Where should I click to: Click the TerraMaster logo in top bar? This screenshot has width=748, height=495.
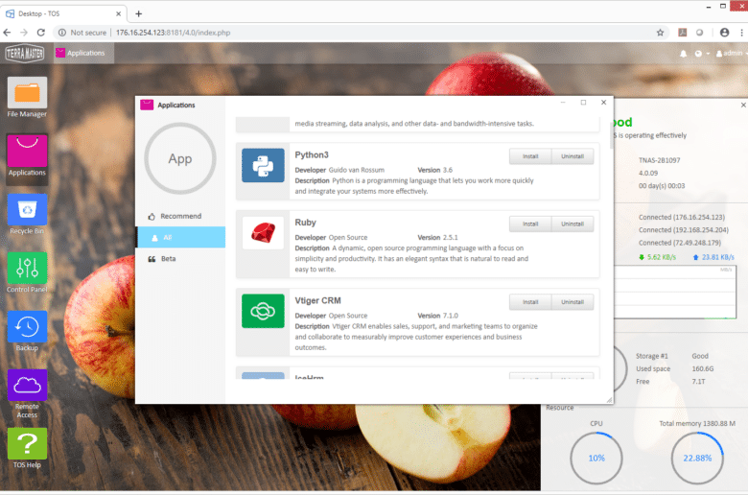(x=25, y=53)
